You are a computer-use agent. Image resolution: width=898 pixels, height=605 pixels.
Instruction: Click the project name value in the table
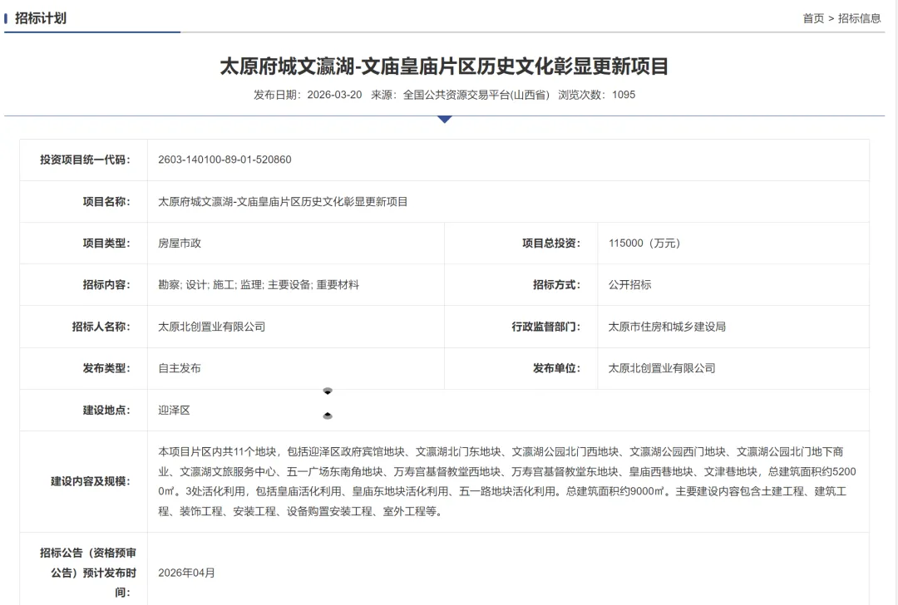[x=283, y=201]
